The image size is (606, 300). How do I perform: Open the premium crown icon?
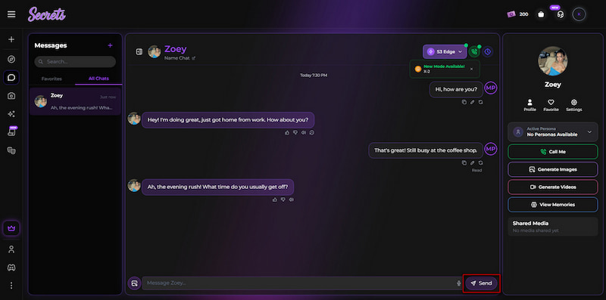[11, 228]
